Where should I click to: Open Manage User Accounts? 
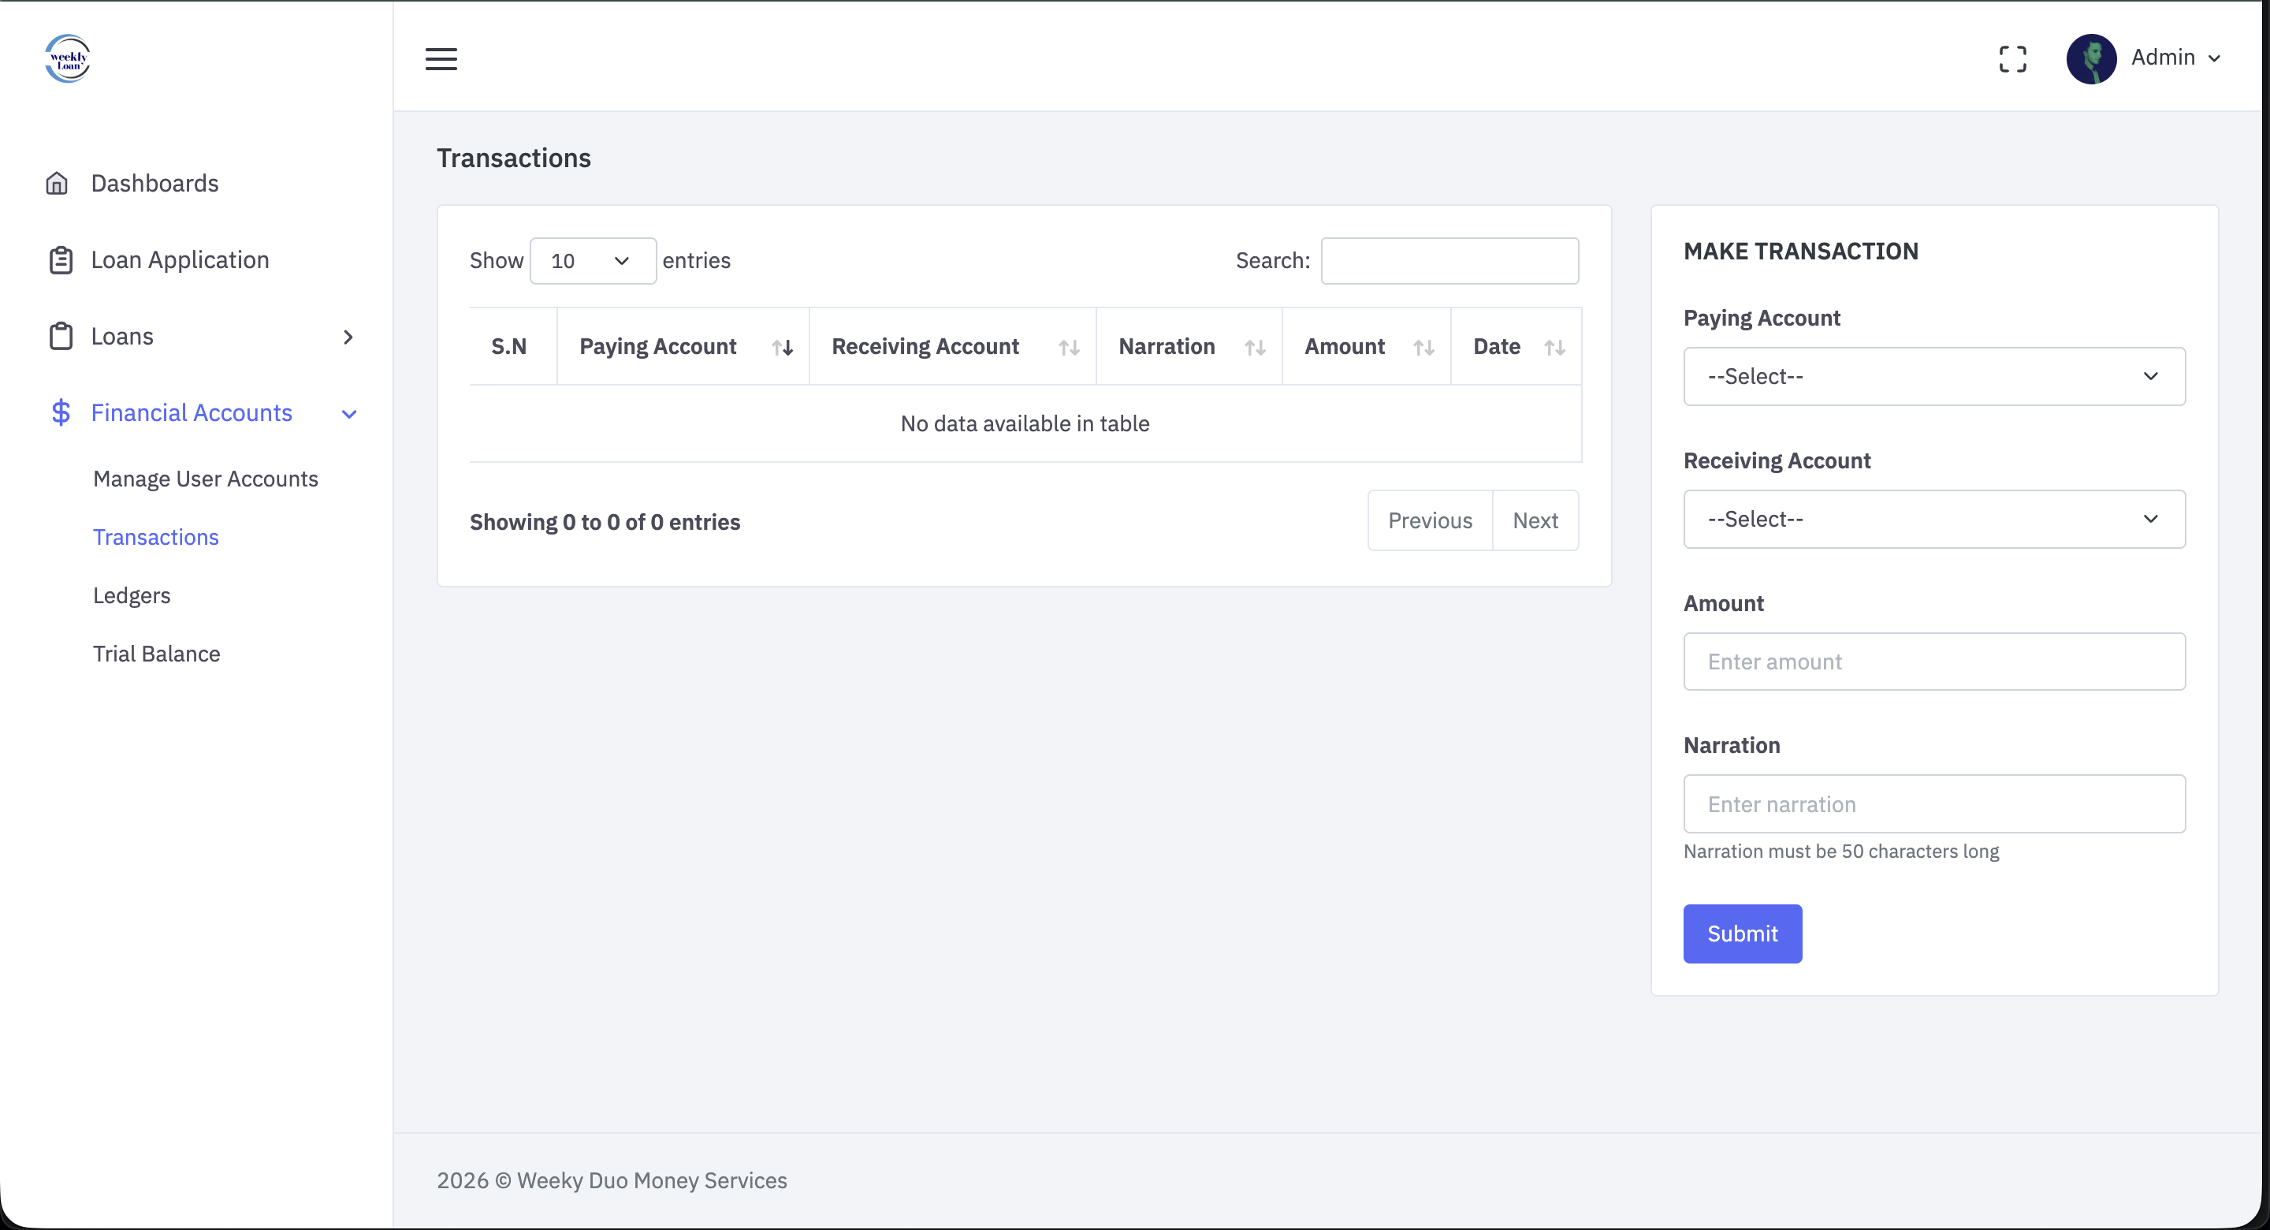click(x=207, y=479)
